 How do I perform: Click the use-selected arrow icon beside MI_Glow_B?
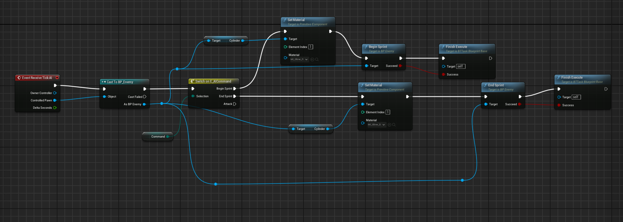(x=389, y=125)
